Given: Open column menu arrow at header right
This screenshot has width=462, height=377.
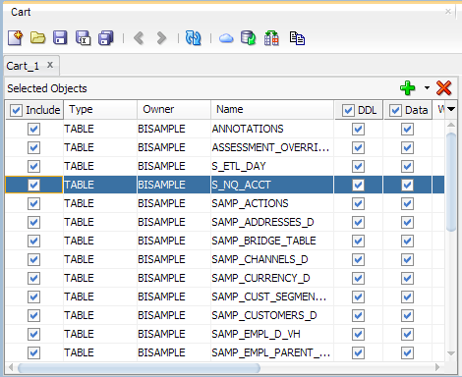Looking at the screenshot, I should [x=451, y=109].
